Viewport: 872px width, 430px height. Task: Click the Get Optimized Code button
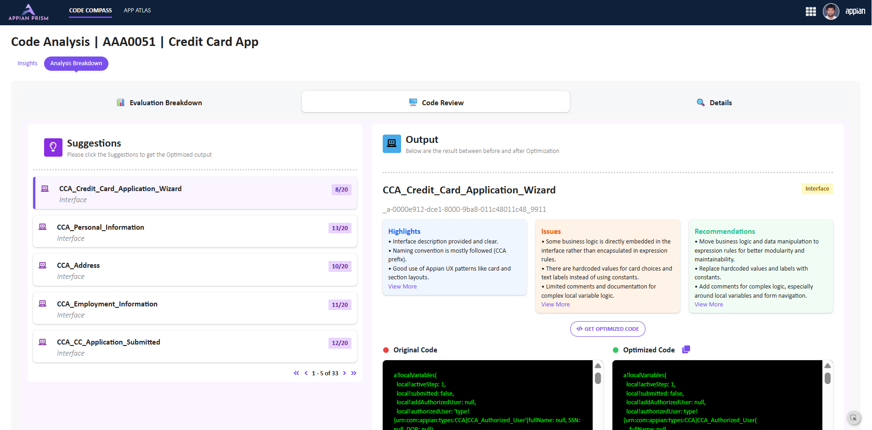pos(607,329)
